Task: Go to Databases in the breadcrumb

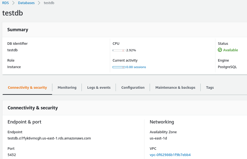Action: [x=26, y=3]
